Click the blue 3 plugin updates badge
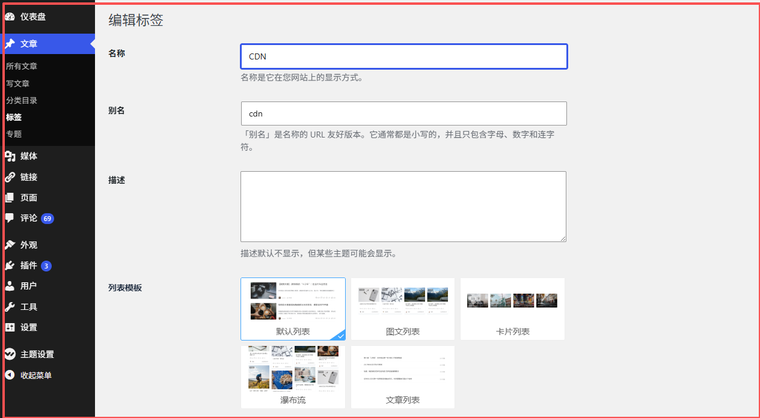Image resolution: width=760 pixels, height=418 pixels. point(46,266)
